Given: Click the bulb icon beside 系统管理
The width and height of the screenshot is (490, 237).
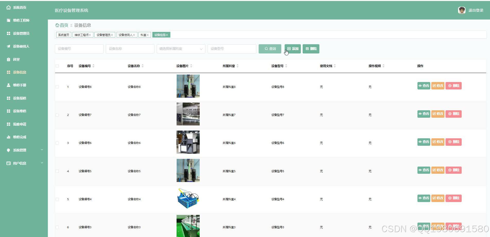Looking at the screenshot, I should pyautogui.click(x=8, y=150).
